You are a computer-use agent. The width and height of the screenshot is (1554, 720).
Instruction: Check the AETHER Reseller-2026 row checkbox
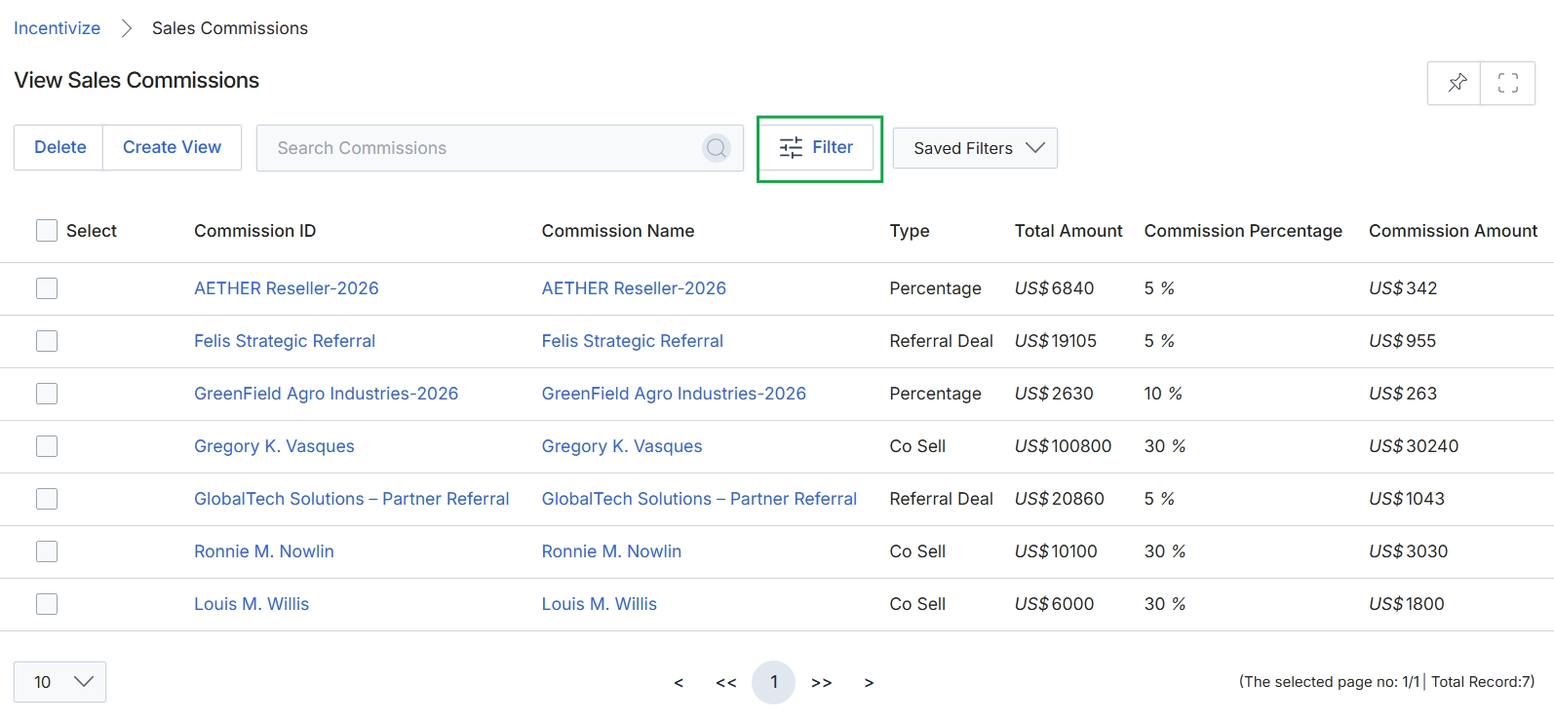pos(47,288)
